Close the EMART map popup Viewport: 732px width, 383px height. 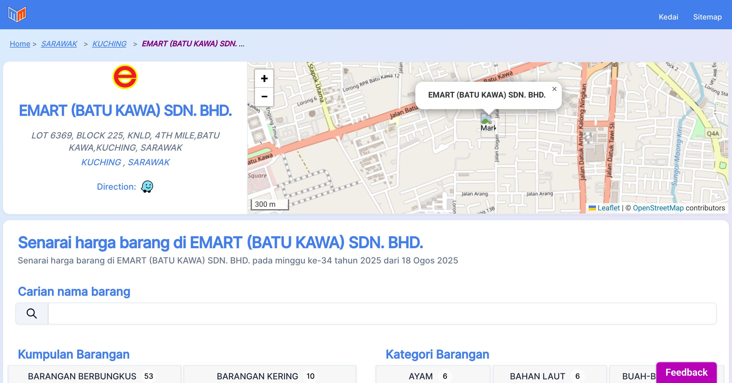point(554,89)
